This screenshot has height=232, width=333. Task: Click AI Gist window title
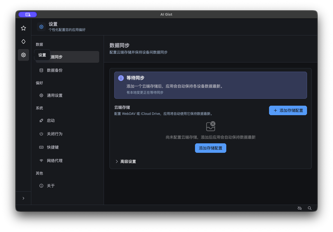(166, 14)
